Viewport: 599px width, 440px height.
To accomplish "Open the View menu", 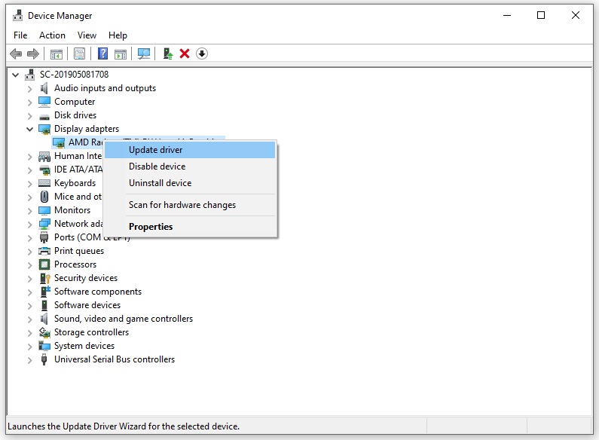I will point(87,35).
